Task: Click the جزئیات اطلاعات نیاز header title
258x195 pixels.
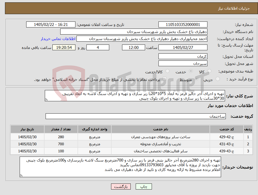Action: (x=234, y=8)
